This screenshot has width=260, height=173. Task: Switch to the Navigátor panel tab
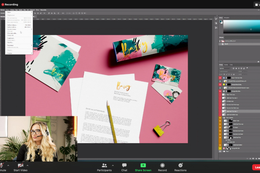[x=227, y=18]
